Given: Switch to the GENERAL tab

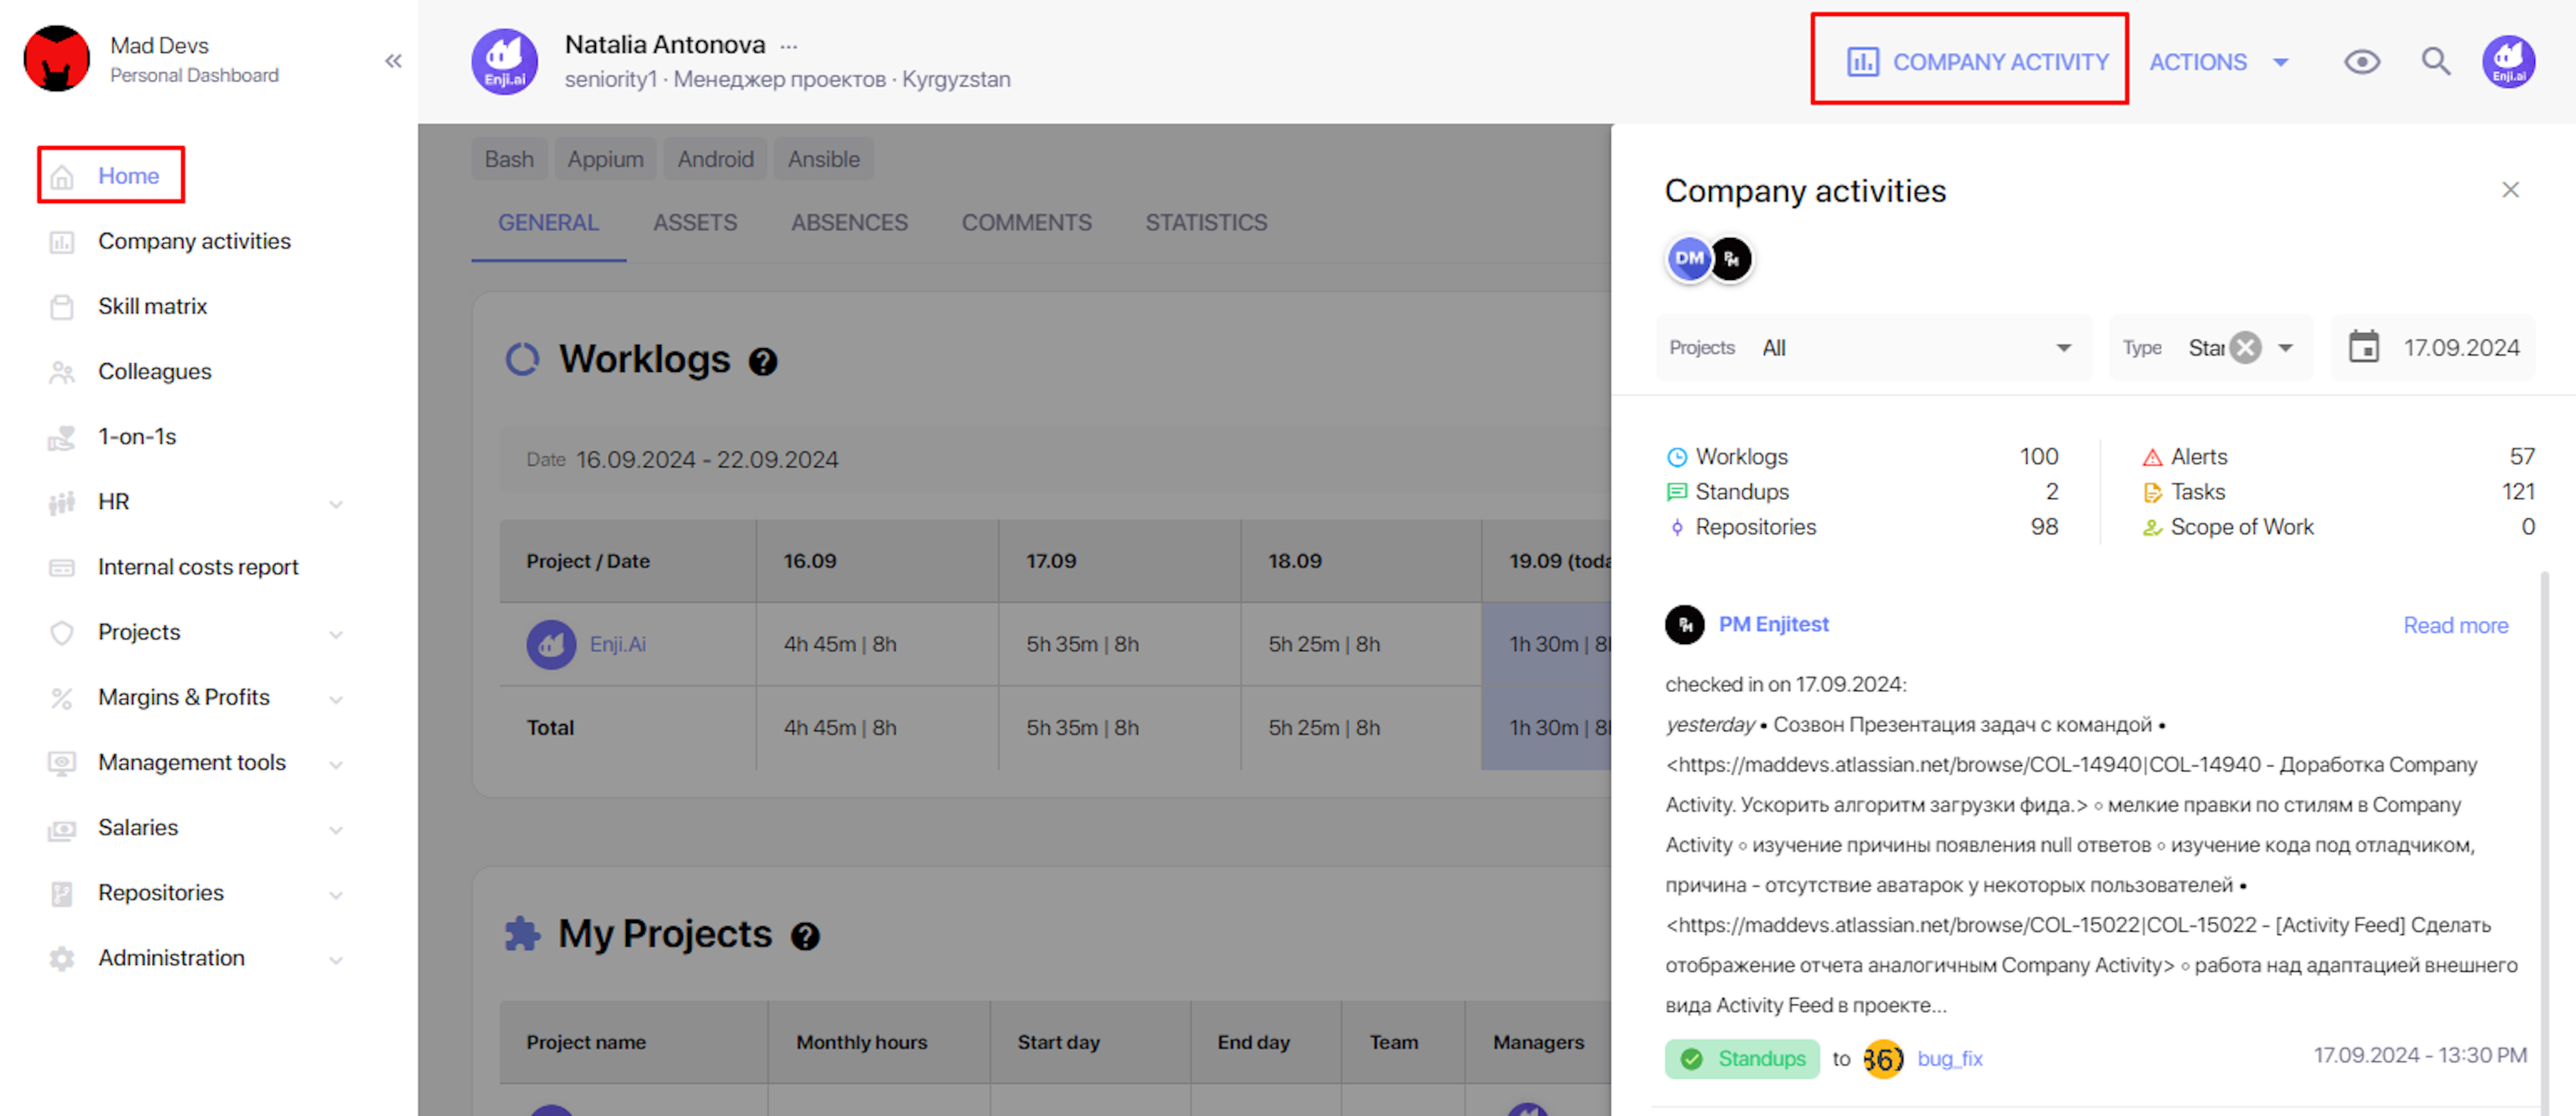Looking at the screenshot, I should coord(549,223).
